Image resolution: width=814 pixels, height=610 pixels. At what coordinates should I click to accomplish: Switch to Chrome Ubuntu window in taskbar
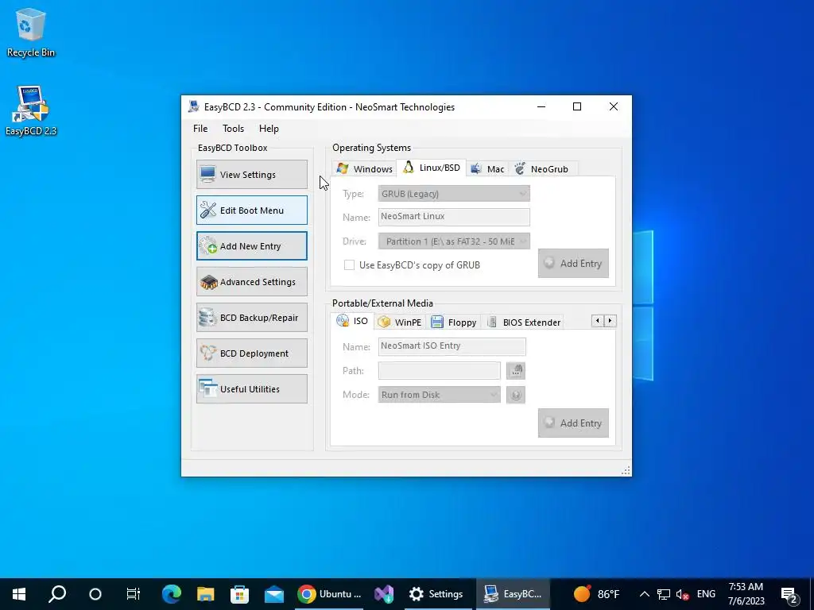tap(330, 594)
